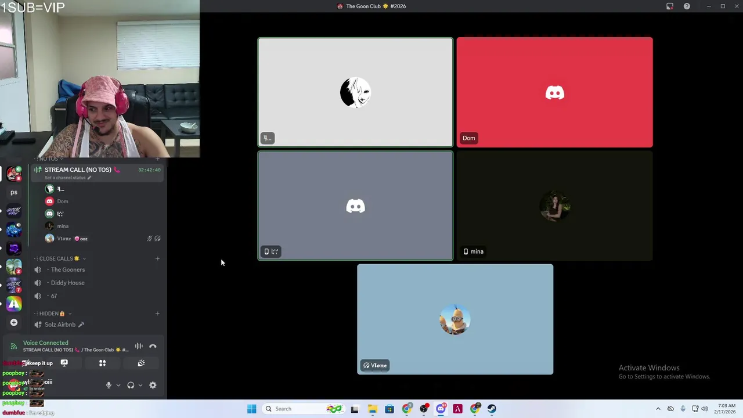Click Set a channel status
Image resolution: width=743 pixels, height=418 pixels.
coord(68,178)
